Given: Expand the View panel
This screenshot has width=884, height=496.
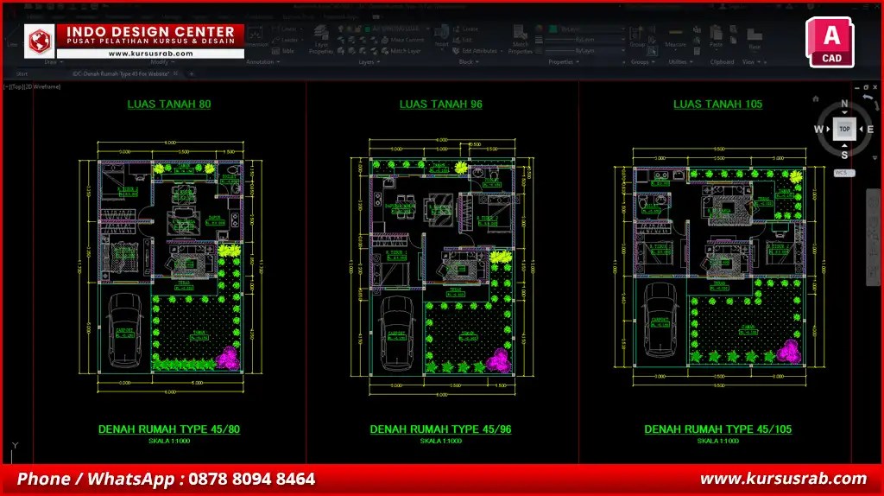Looking at the screenshot, I should (751, 62).
